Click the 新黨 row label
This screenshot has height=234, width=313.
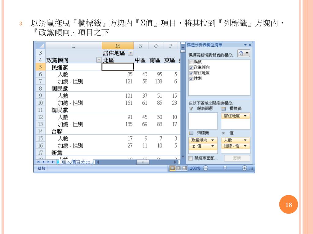[x=57, y=153]
